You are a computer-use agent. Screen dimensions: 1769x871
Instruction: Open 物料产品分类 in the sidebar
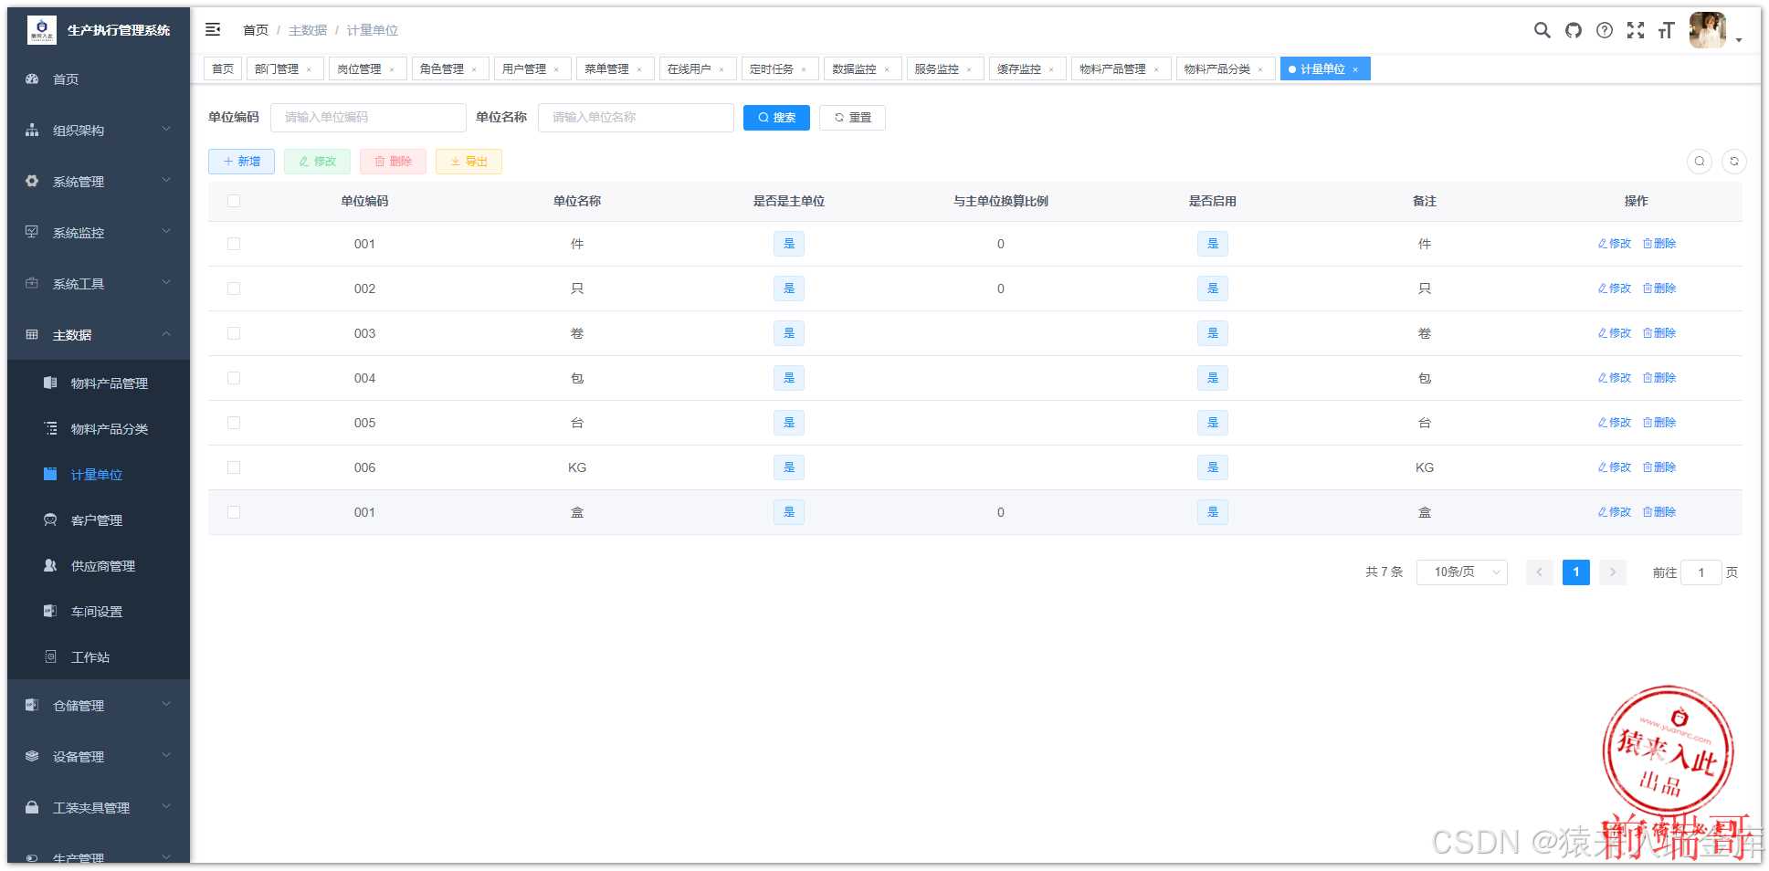pos(99,429)
